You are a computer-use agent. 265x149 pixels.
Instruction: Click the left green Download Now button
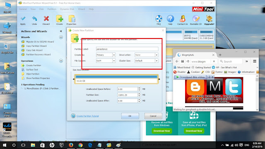162,131
